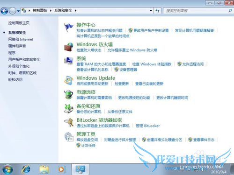Viewport: 234px width, 175px height.
Task: Click 管理 BitLocker link
Action: point(147,126)
